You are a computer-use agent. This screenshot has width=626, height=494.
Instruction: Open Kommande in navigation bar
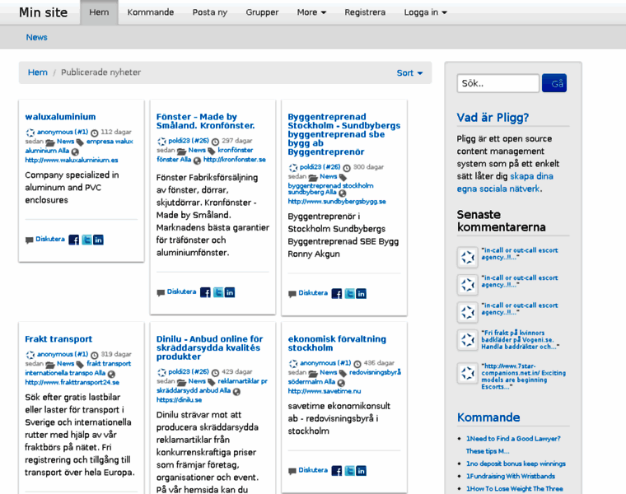click(x=151, y=12)
